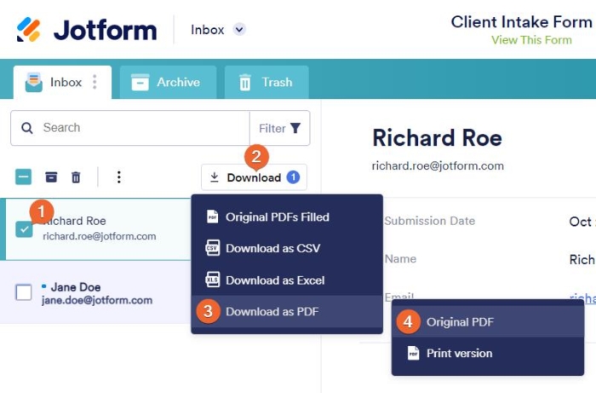This screenshot has width=596, height=393.
Task: Click the PDF icon beside Print version
Action: pos(413,353)
